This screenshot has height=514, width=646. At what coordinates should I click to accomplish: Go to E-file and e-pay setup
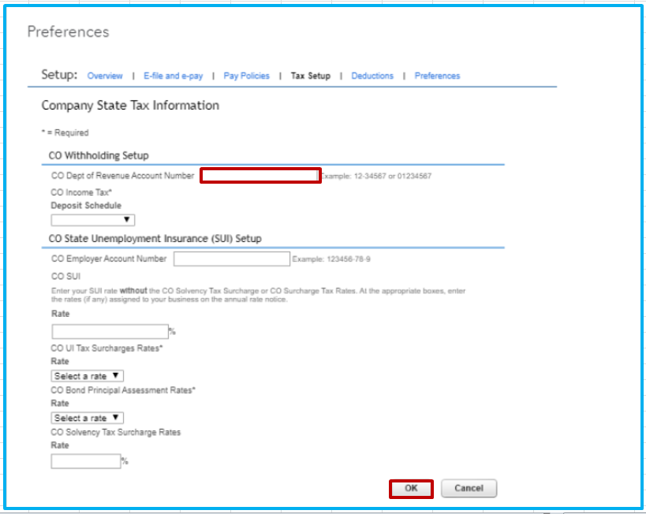tap(173, 76)
